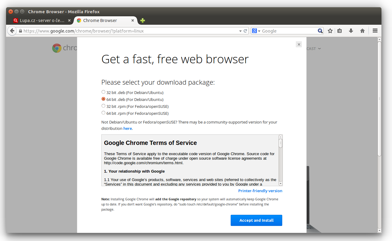Image resolution: width=392 pixels, height=241 pixels.
Task: Go to the Home page icon
Action: (x=362, y=31)
